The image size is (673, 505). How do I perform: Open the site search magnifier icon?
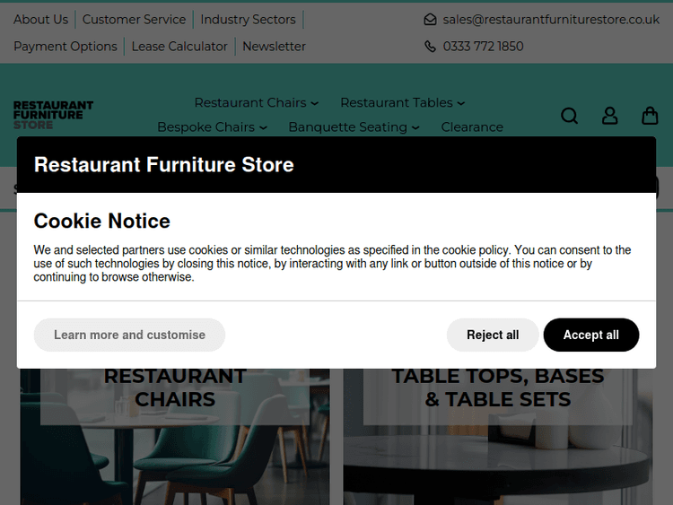point(569,116)
